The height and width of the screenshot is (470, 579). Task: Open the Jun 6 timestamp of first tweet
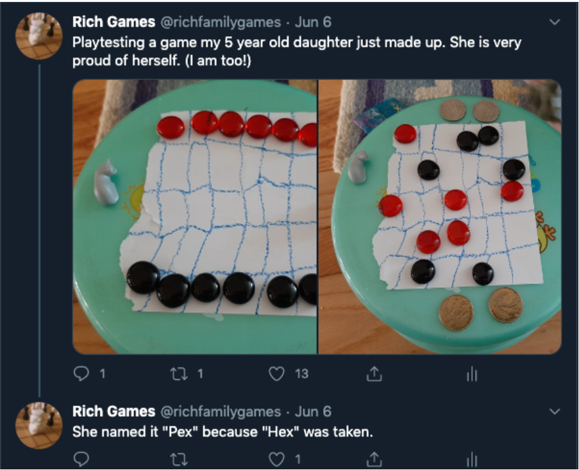click(313, 22)
